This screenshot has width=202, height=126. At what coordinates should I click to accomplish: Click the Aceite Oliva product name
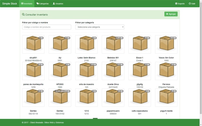pyautogui.click(x=113, y=84)
